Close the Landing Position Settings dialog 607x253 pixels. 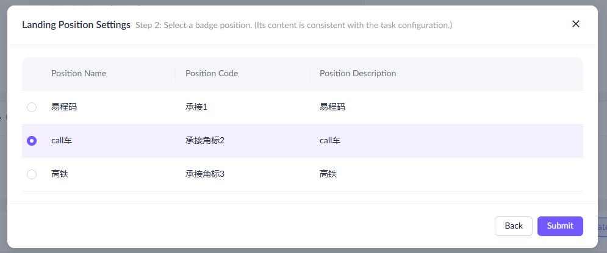click(x=575, y=24)
